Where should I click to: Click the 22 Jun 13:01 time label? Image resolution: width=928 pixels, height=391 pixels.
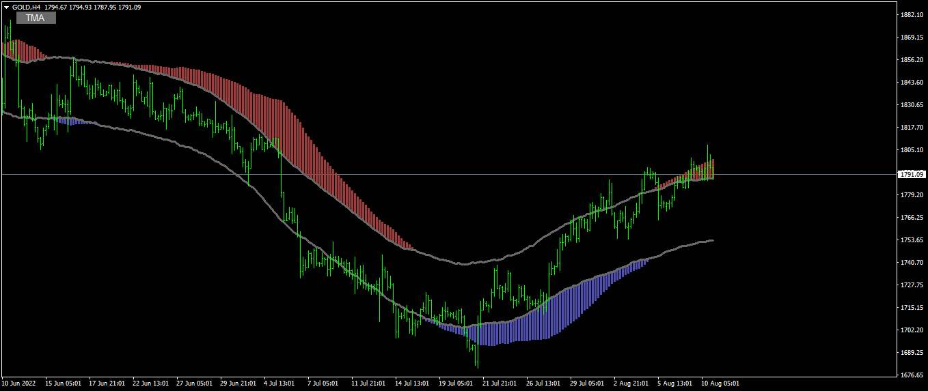(x=149, y=383)
